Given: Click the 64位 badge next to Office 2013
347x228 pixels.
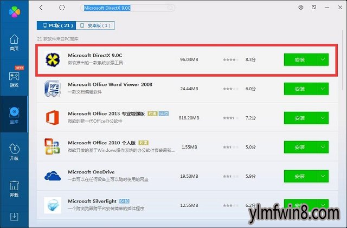Looking at the screenshot, I should point(164,113).
